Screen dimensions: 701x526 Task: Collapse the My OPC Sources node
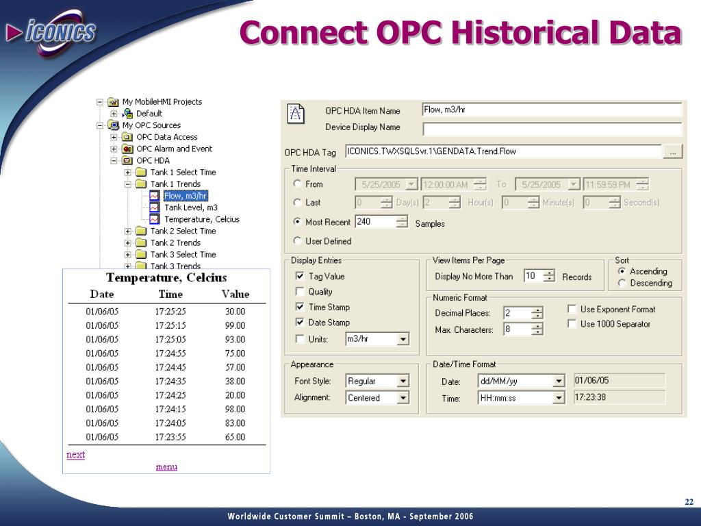[x=100, y=126]
